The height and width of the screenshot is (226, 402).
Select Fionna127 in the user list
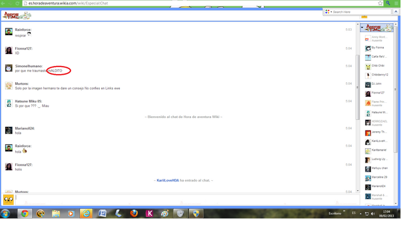(x=377, y=94)
